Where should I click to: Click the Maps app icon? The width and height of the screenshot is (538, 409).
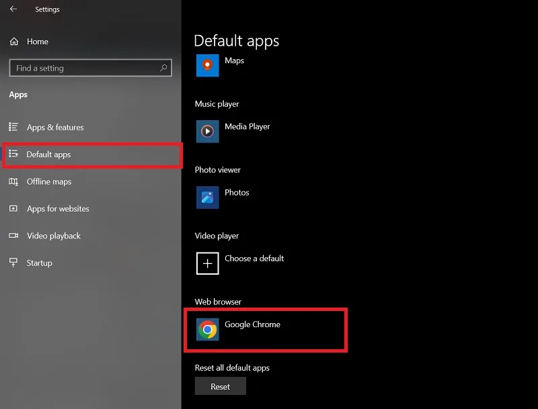(207, 65)
